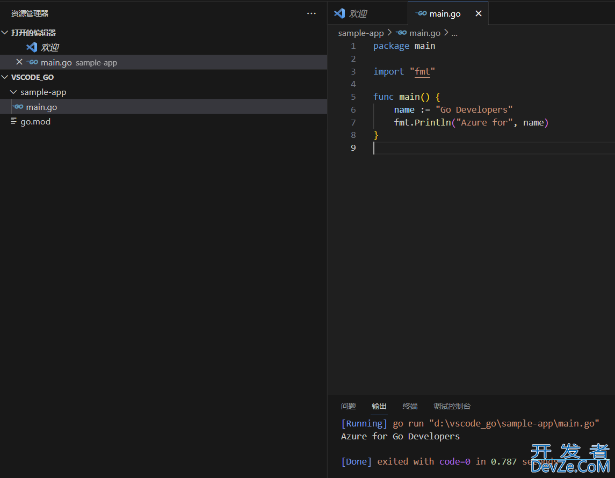Collapse the sample-app folder chevron
Image resolution: width=615 pixels, height=478 pixels.
[13, 92]
